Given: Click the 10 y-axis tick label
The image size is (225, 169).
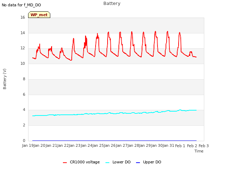Looking at the screenshot, I should (x=22, y=63).
